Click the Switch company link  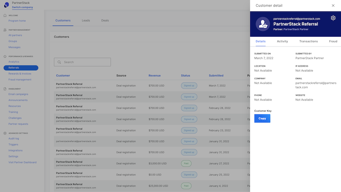[23, 7]
